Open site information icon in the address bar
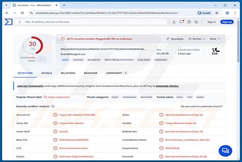242x162 pixels. tap(31, 13)
